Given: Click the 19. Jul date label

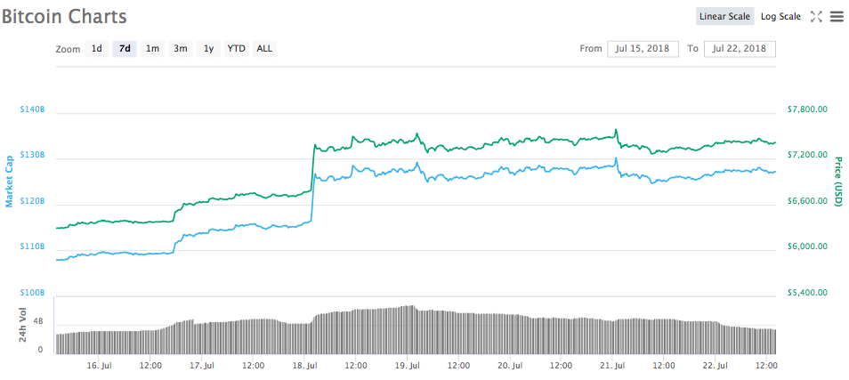Looking at the screenshot, I should coord(408,366).
